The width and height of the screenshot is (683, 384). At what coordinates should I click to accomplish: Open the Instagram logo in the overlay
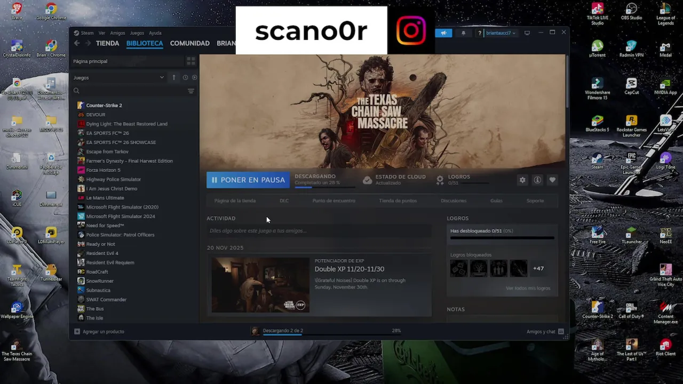coord(411,30)
